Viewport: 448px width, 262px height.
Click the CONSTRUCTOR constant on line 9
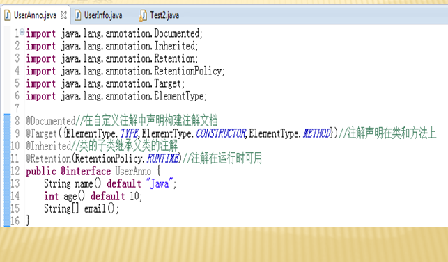pos(221,133)
